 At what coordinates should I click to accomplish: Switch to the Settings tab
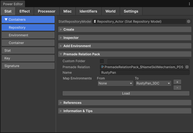coord(131,11)
